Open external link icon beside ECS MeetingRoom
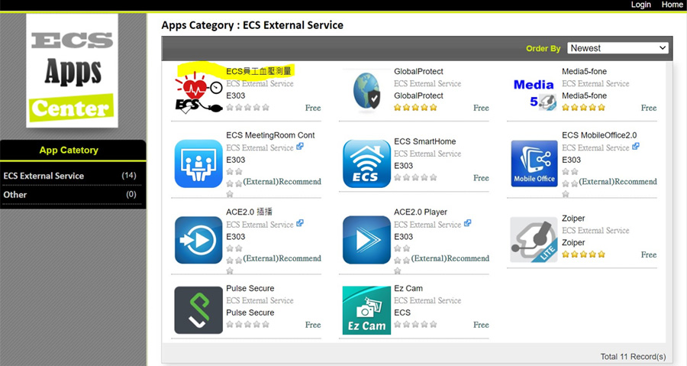The height and width of the screenshot is (366, 687). click(300, 147)
